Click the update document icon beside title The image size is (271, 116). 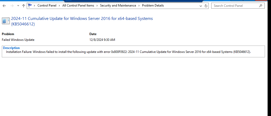(x=6, y=21)
